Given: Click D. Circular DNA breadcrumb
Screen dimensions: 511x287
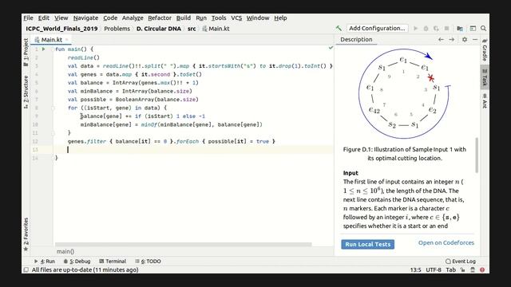Looking at the screenshot, I should click(159, 29).
